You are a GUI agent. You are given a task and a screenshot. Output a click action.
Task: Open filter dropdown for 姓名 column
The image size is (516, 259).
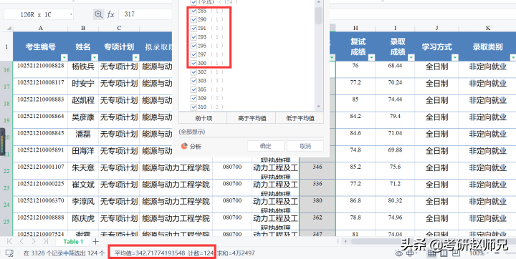coord(95,57)
